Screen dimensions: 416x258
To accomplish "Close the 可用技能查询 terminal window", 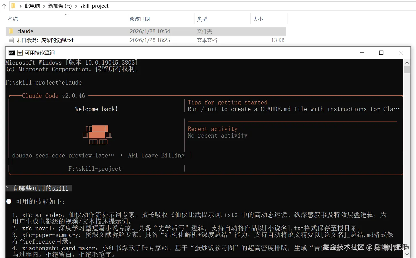I will (x=401, y=53).
